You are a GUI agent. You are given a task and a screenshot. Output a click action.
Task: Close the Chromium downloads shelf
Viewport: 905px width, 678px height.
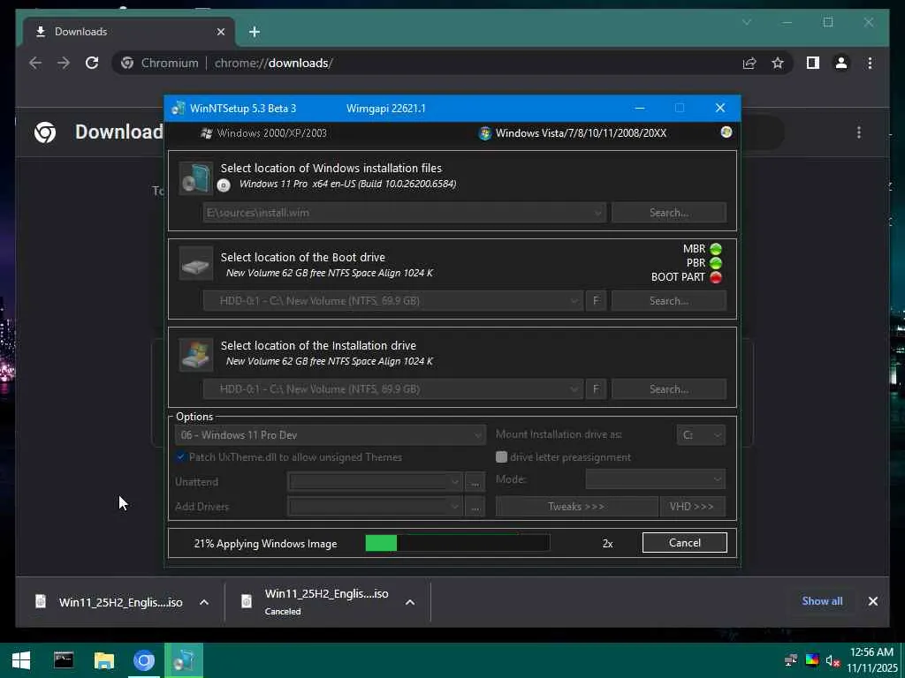tap(872, 601)
